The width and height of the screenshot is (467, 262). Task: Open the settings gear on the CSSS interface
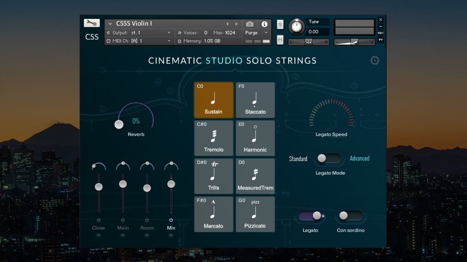374,61
